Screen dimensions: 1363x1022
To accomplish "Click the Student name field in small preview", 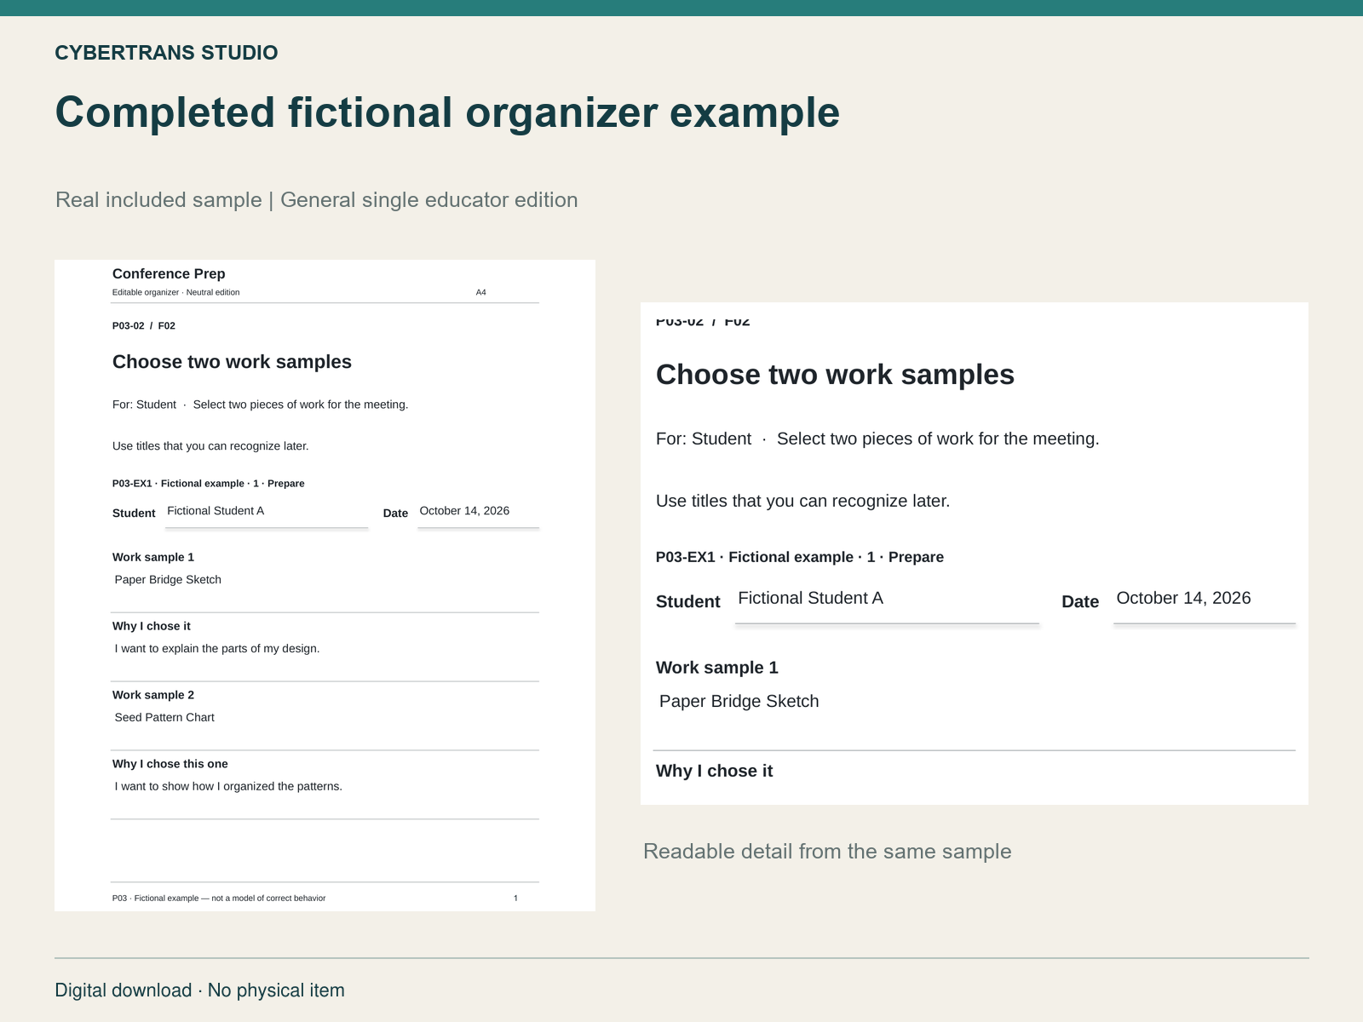I will pyautogui.click(x=267, y=513).
